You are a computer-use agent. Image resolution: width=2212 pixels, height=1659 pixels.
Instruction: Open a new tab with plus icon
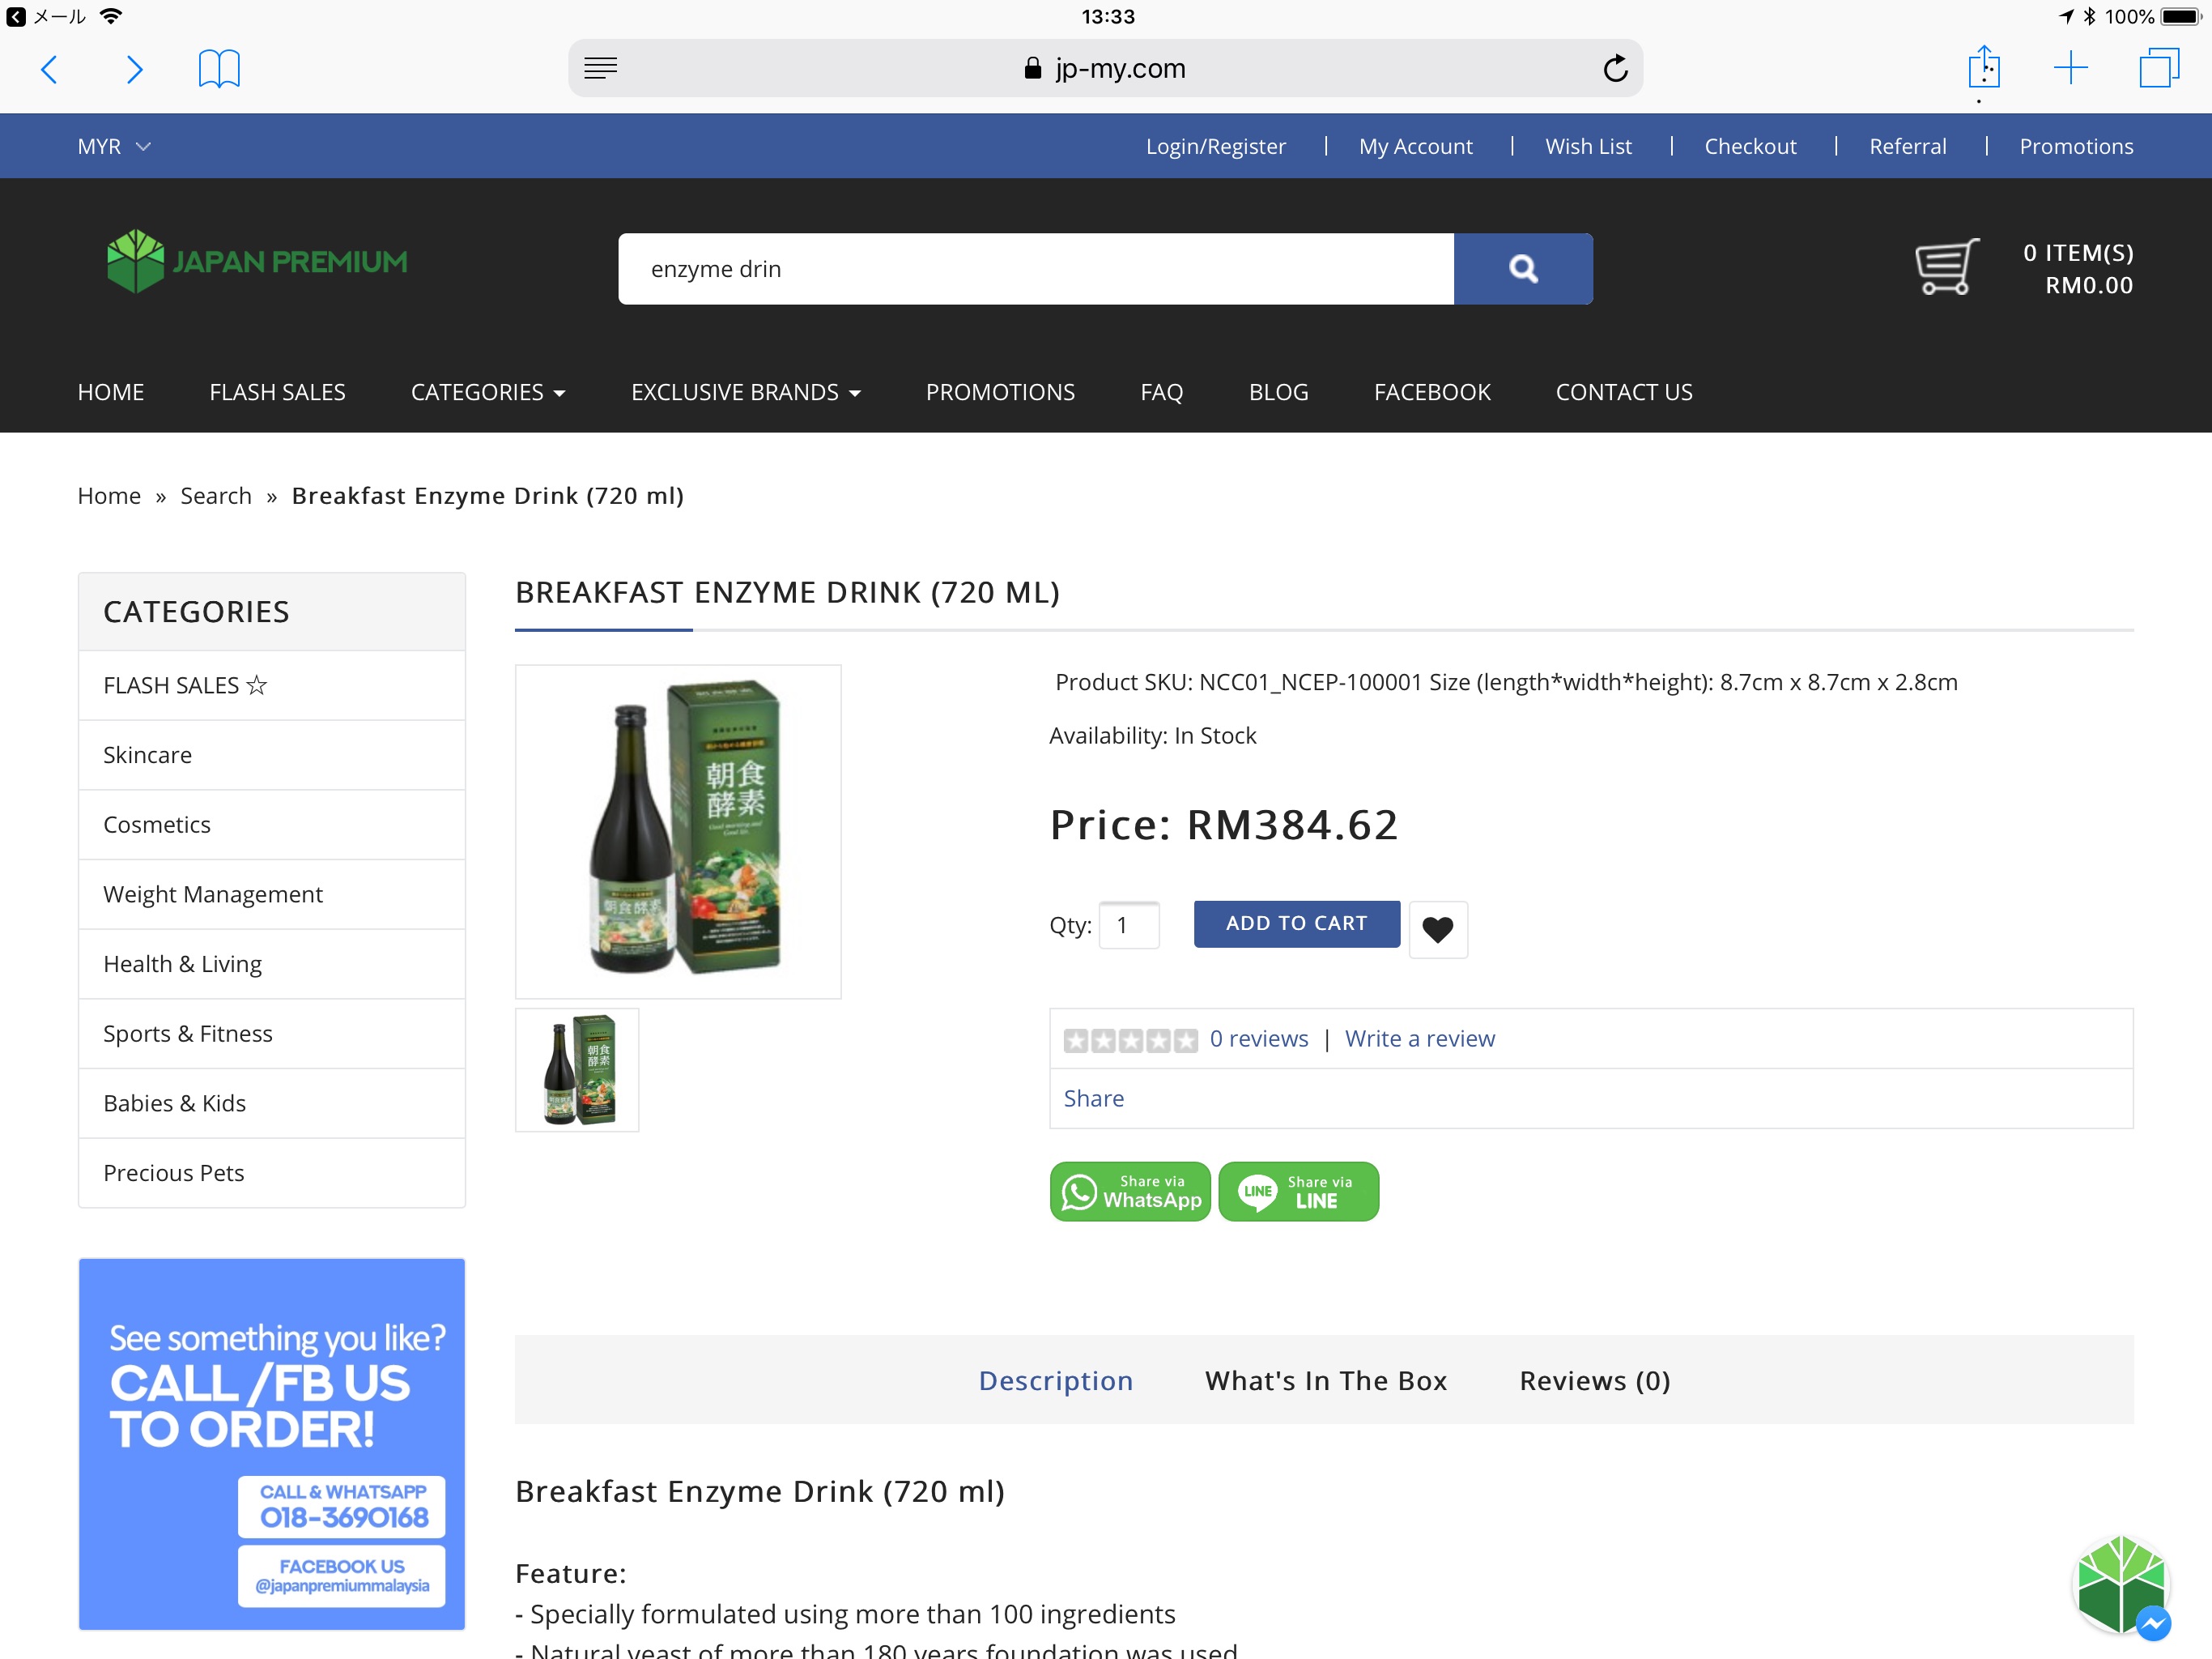[2070, 68]
